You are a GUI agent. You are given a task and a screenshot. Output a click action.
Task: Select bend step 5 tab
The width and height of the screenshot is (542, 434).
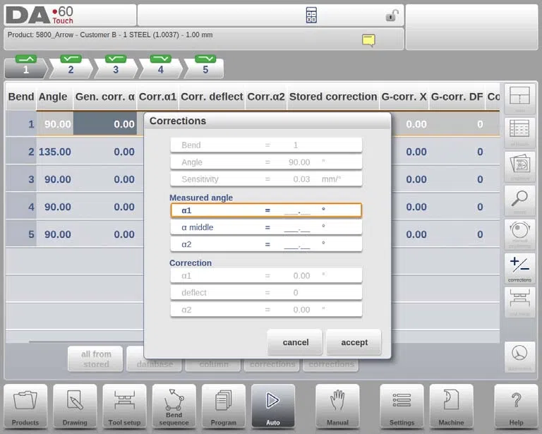coord(205,67)
